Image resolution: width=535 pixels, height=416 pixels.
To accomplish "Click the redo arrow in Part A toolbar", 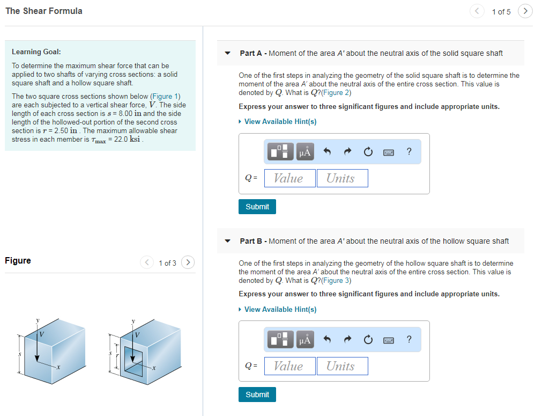I will (347, 151).
